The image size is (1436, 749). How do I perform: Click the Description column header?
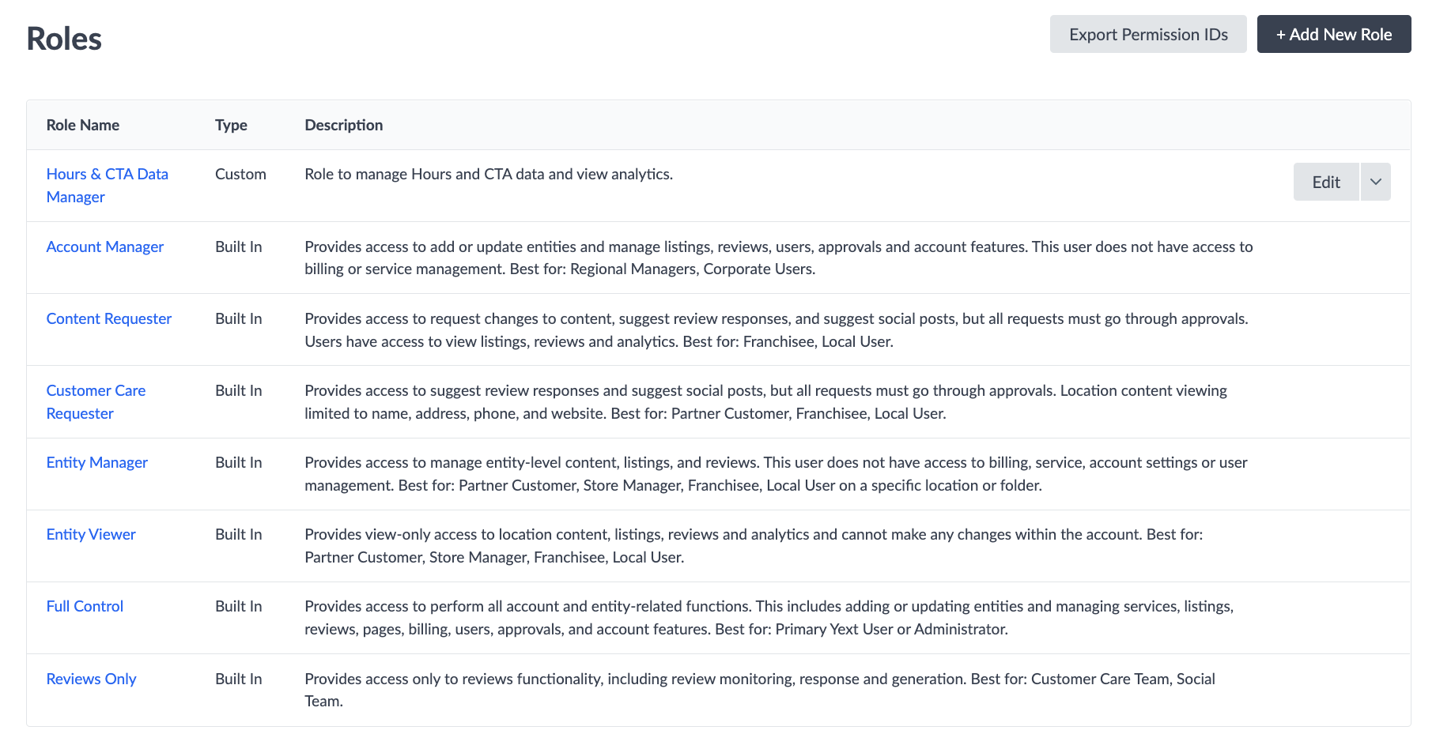(344, 125)
